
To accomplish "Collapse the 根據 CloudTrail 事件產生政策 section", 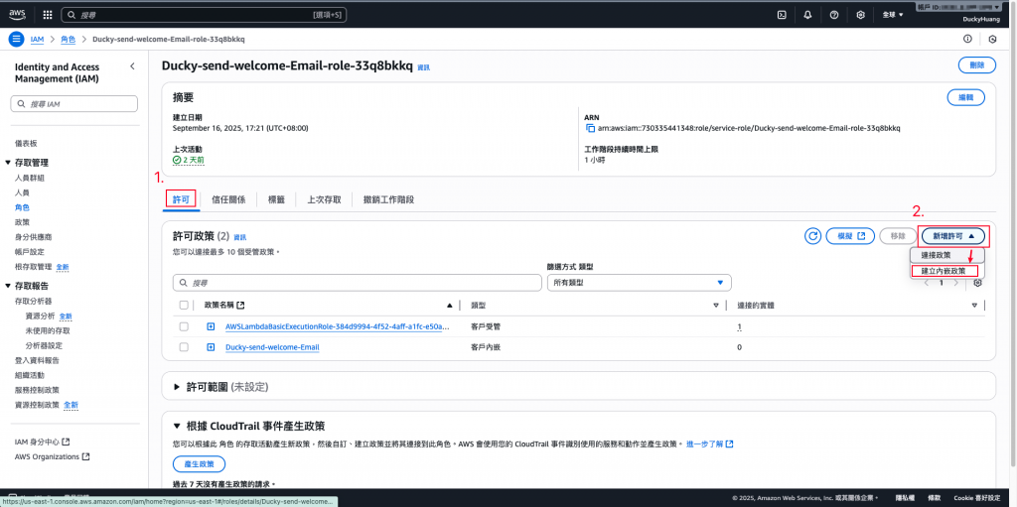I will [177, 426].
